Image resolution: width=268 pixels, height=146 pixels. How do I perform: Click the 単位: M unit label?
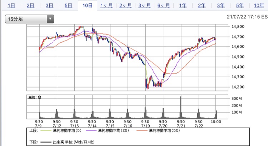coord(35,97)
